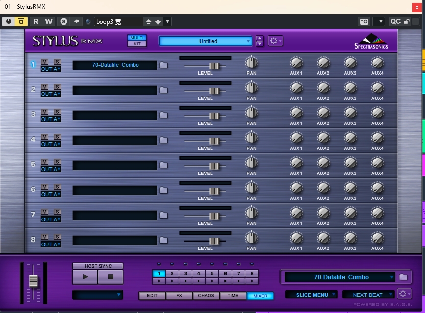Click the part 1 PAN knob
The width and height of the screenshot is (425, 313).
[x=252, y=63]
